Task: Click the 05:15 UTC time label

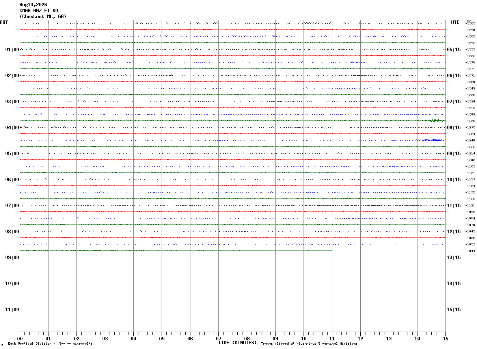Action: [454, 50]
